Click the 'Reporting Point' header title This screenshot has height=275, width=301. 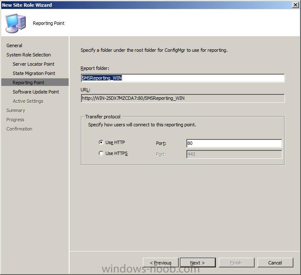point(48,23)
